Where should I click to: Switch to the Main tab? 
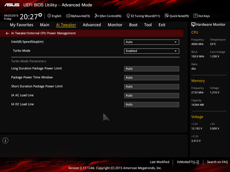click(45, 25)
